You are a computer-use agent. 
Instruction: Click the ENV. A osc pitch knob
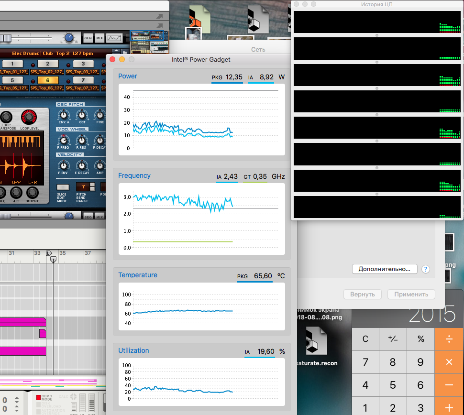click(64, 115)
